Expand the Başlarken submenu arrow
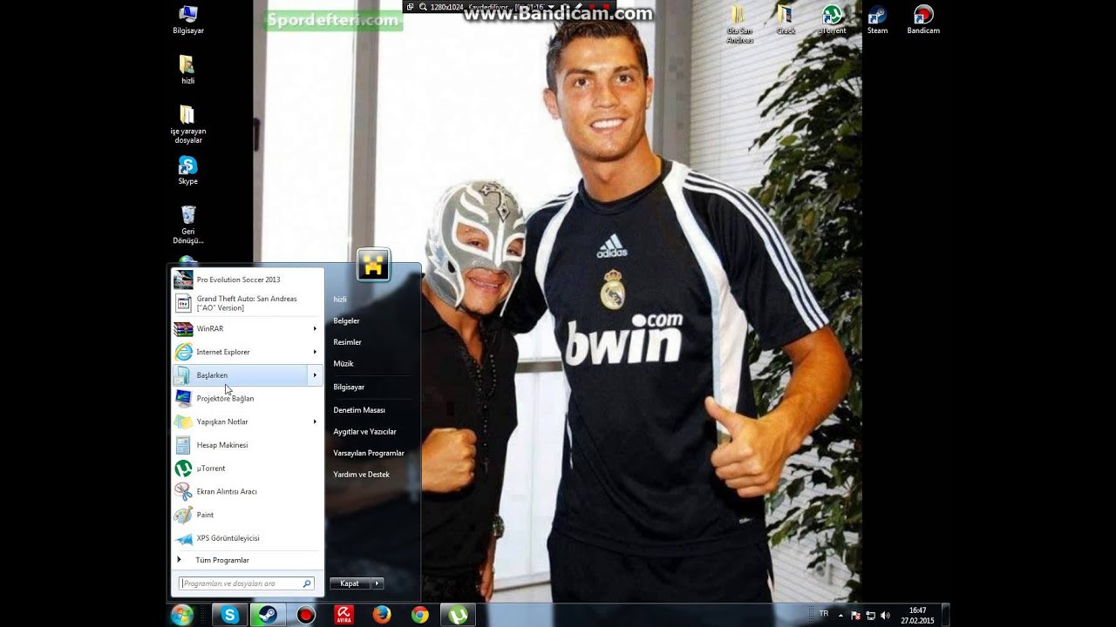 (315, 375)
